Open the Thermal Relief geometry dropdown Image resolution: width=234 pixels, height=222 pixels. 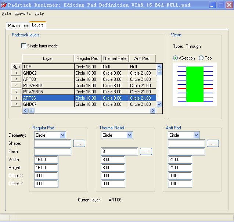coord(129,135)
